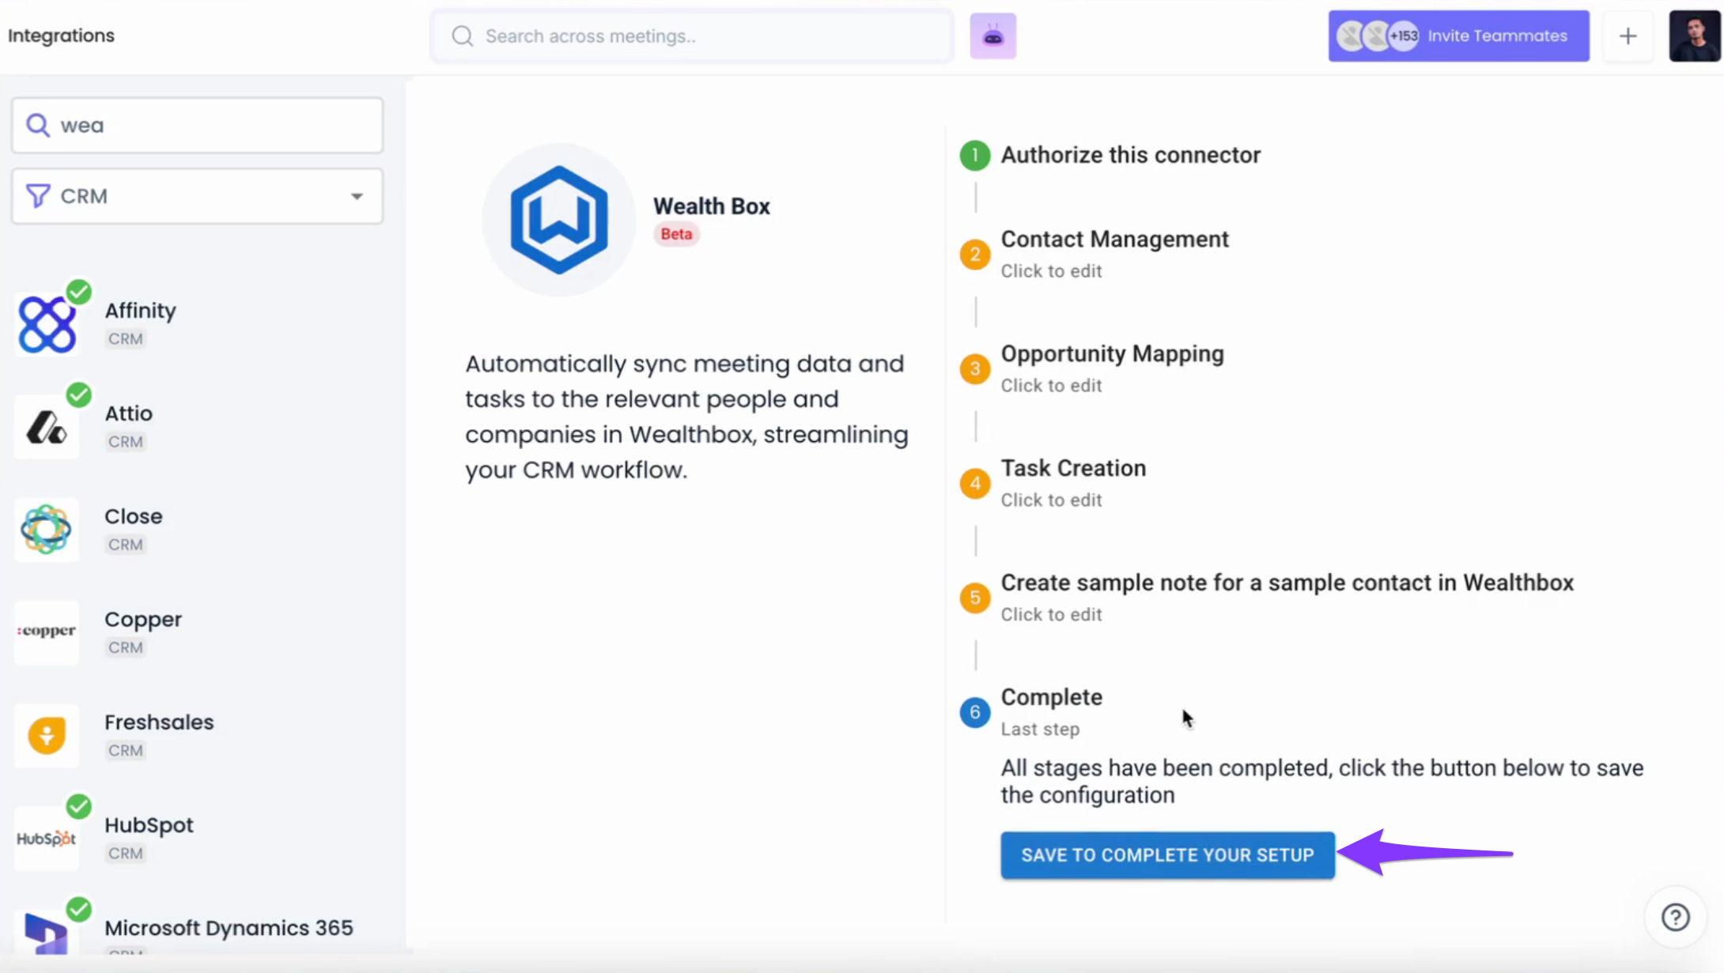Image resolution: width=1724 pixels, height=973 pixels.
Task: Click the Wealth Box logo
Action: [558, 220]
